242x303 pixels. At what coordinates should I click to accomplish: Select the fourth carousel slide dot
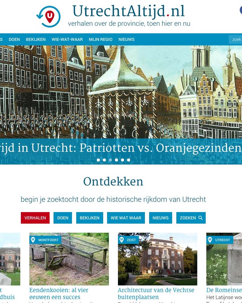click(116, 160)
